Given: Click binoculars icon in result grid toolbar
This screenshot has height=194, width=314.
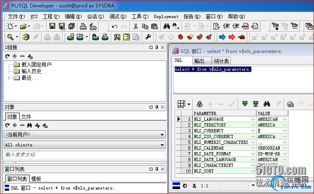Looking at the screenshot, I should pos(267,104).
